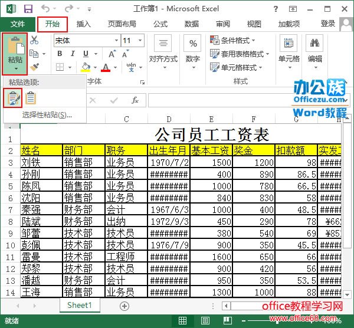Click the Insert Function fx icon
This screenshot has width=354, height=328.
coord(135,100)
